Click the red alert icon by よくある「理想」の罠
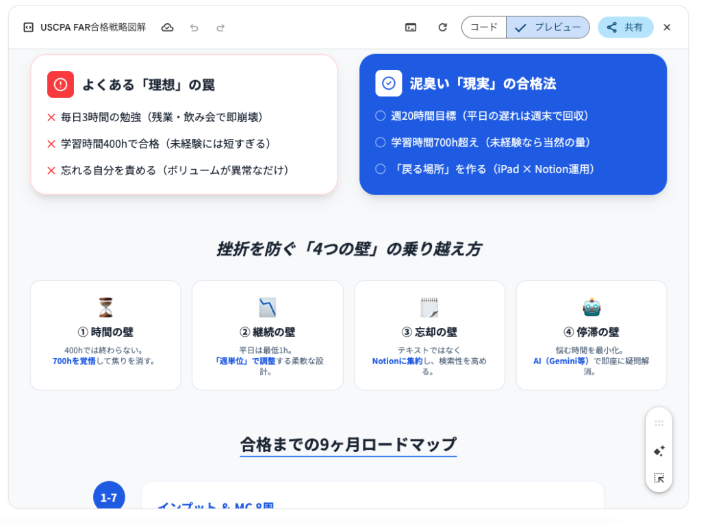Image resolution: width=701 pixels, height=523 pixels. pos(60,85)
